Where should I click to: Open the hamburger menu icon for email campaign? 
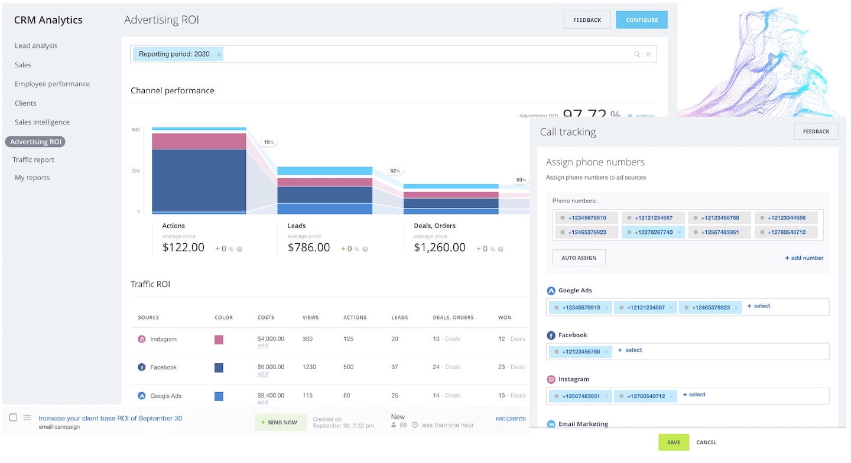click(27, 418)
